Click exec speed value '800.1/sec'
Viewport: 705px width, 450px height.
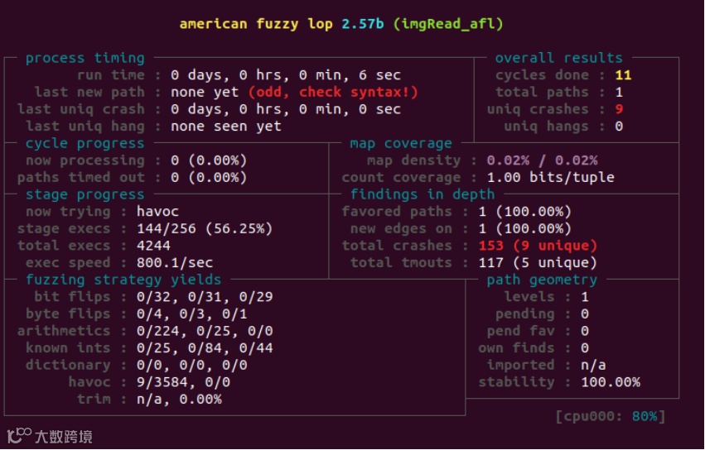coord(175,263)
